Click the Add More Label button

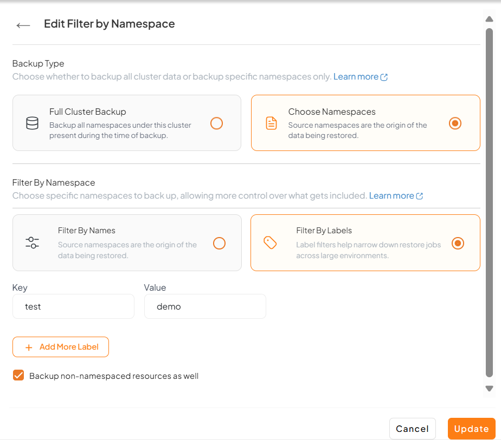[x=61, y=347]
